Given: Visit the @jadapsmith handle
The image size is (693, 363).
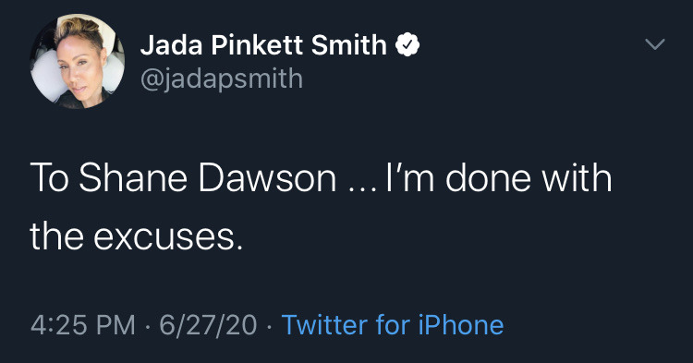Looking at the screenshot, I should [222, 79].
